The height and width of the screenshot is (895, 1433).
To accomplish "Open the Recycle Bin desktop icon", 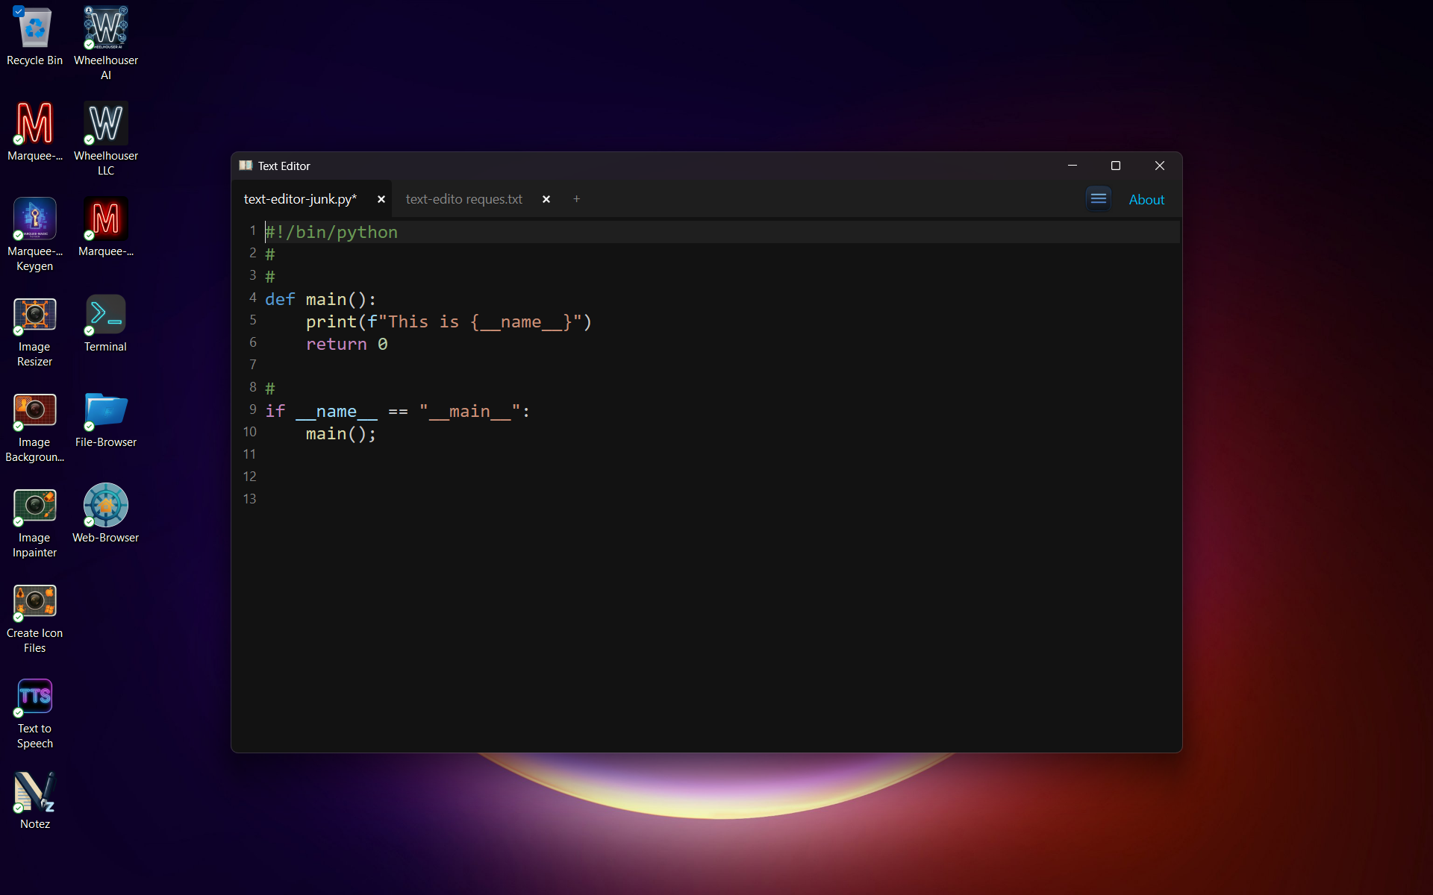I will [x=34, y=37].
